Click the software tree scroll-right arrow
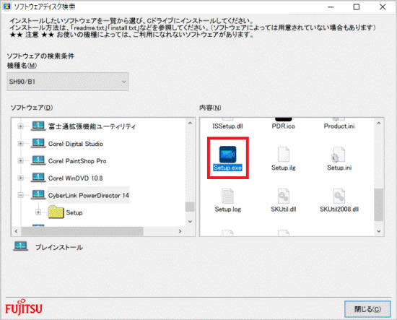The width and height of the screenshot is (397, 320). (180, 231)
